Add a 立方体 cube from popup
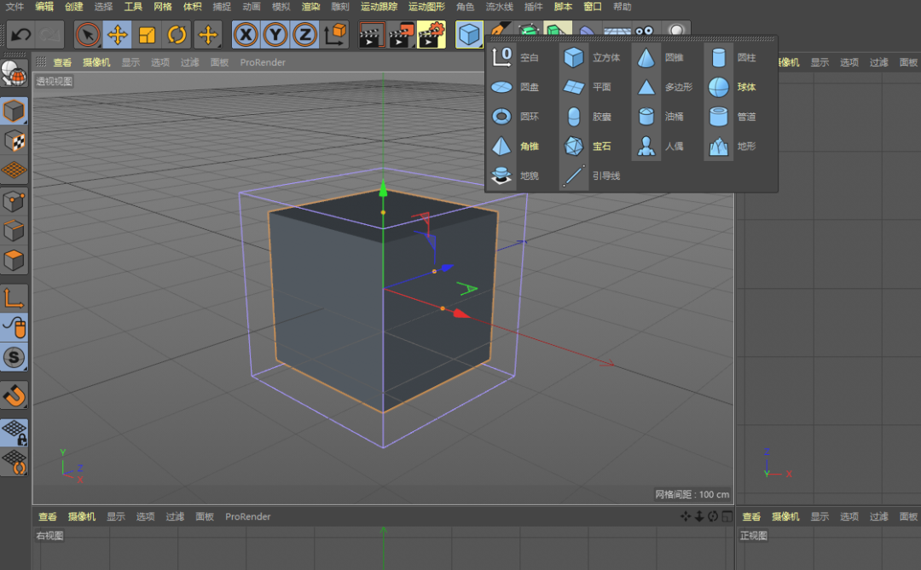 pyautogui.click(x=592, y=58)
